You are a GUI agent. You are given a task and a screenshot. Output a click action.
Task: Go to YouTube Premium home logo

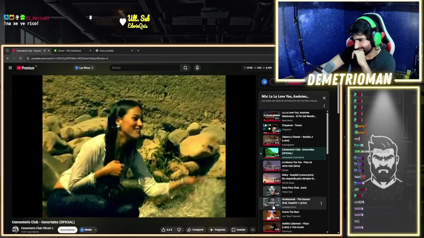(26, 68)
